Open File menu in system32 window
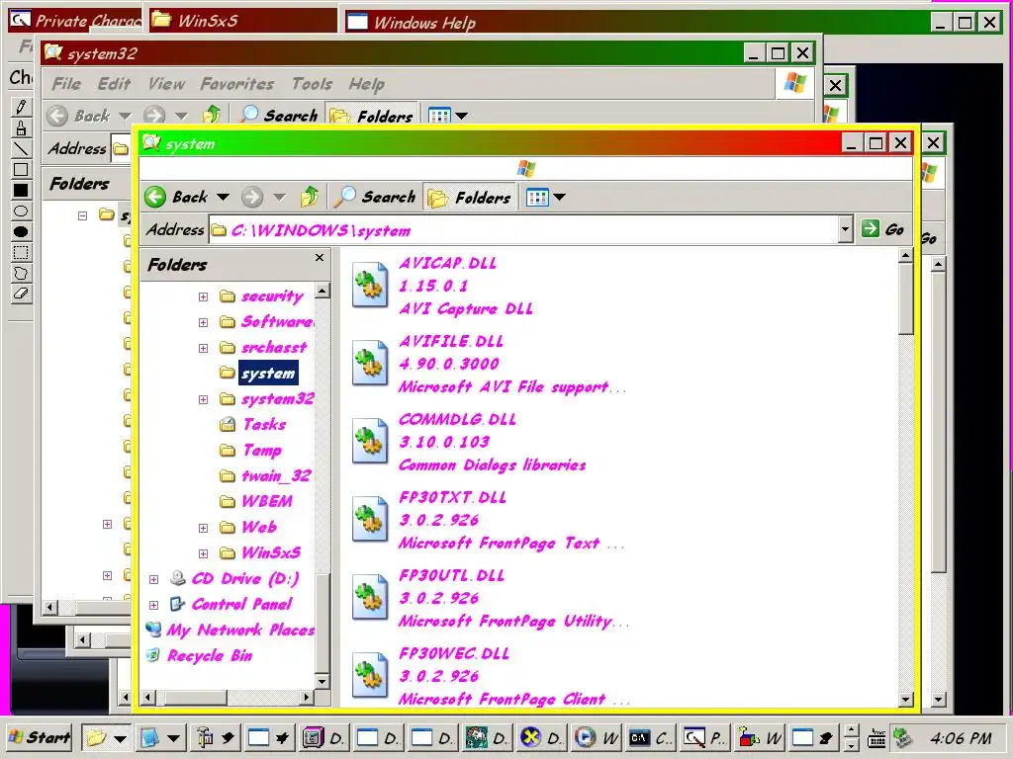The width and height of the screenshot is (1013, 759). (66, 84)
